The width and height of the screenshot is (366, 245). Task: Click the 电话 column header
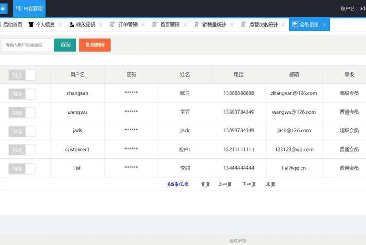239,75
